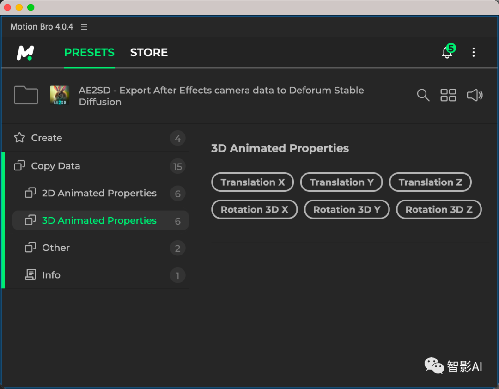This screenshot has width=499, height=389.
Task: Open the three-dot options menu
Action: click(474, 52)
